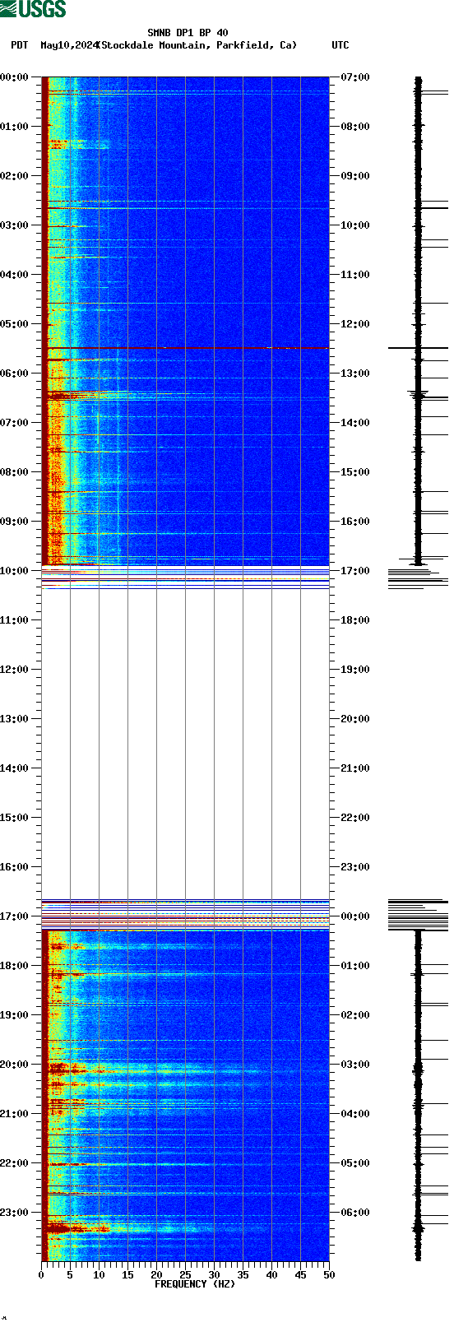Click the 50 tick on frequency axis
This screenshot has width=454, height=1327.
329,1275
